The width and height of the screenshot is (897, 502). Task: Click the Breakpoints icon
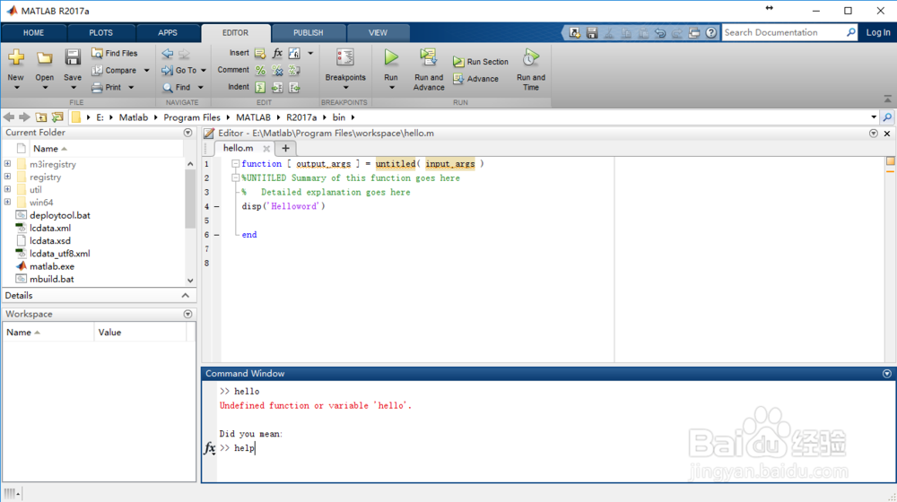tap(345, 57)
